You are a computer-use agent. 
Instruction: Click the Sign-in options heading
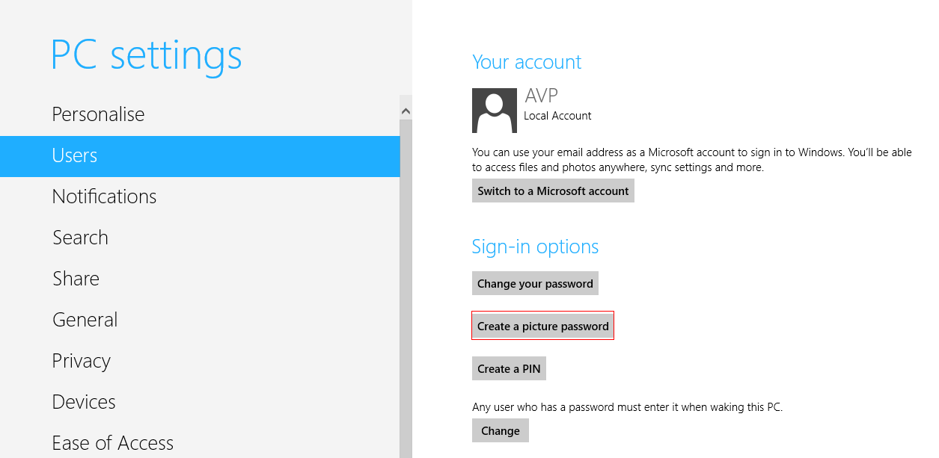tap(535, 247)
